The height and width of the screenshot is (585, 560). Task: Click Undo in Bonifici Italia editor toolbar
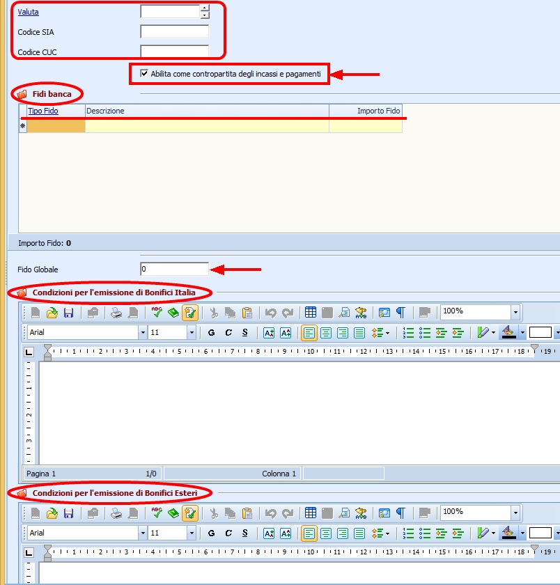271,313
